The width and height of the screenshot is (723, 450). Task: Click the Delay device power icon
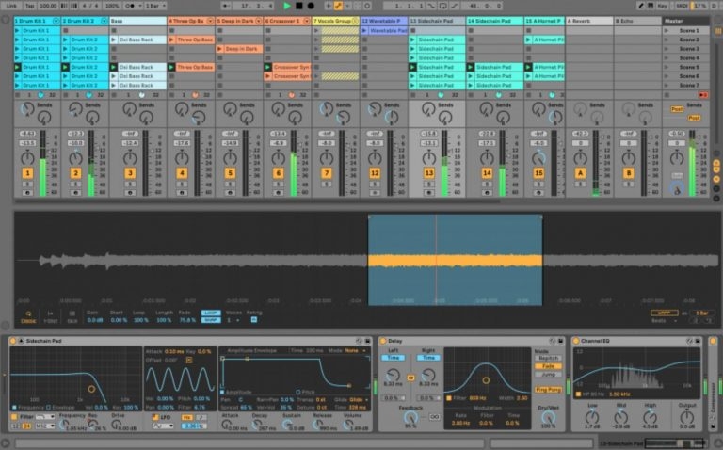click(385, 340)
